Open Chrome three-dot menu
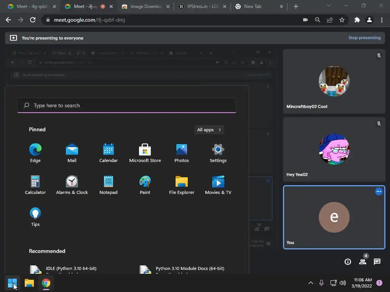Image resolution: width=390 pixels, height=292 pixels. pyautogui.click(x=382, y=20)
